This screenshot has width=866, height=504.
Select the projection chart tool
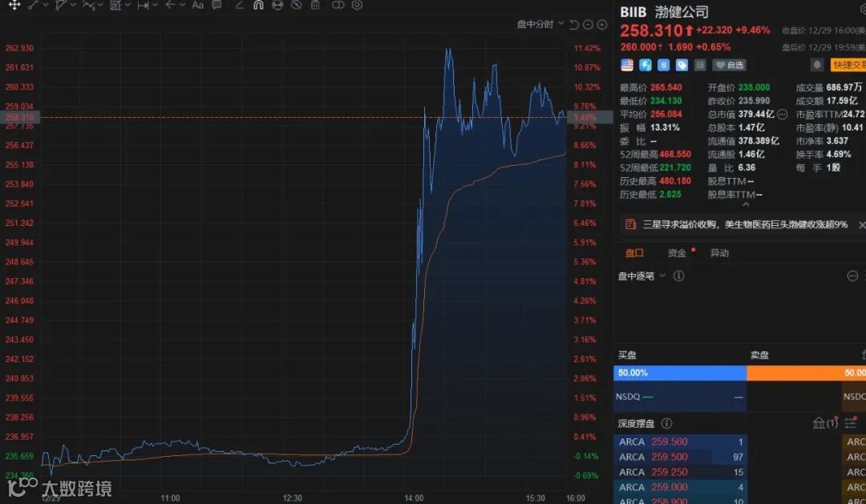click(115, 5)
